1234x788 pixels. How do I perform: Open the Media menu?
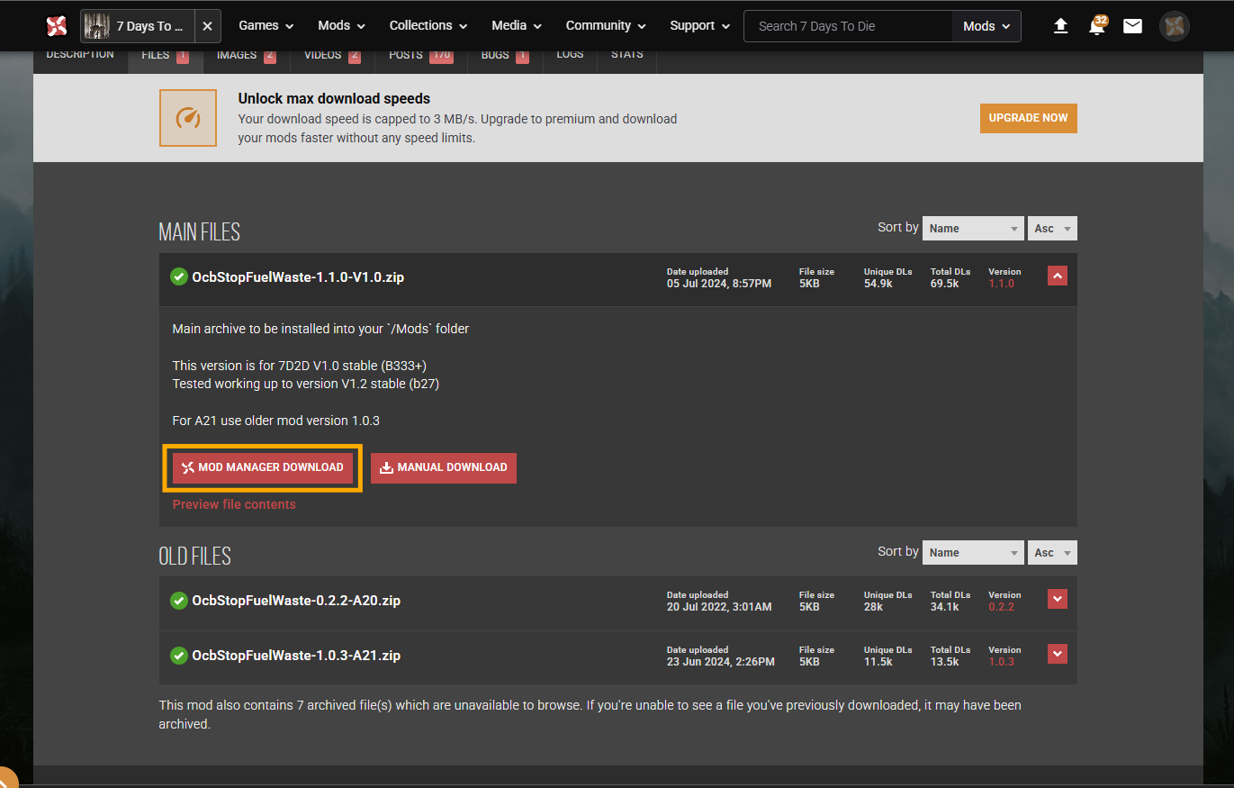pyautogui.click(x=517, y=26)
